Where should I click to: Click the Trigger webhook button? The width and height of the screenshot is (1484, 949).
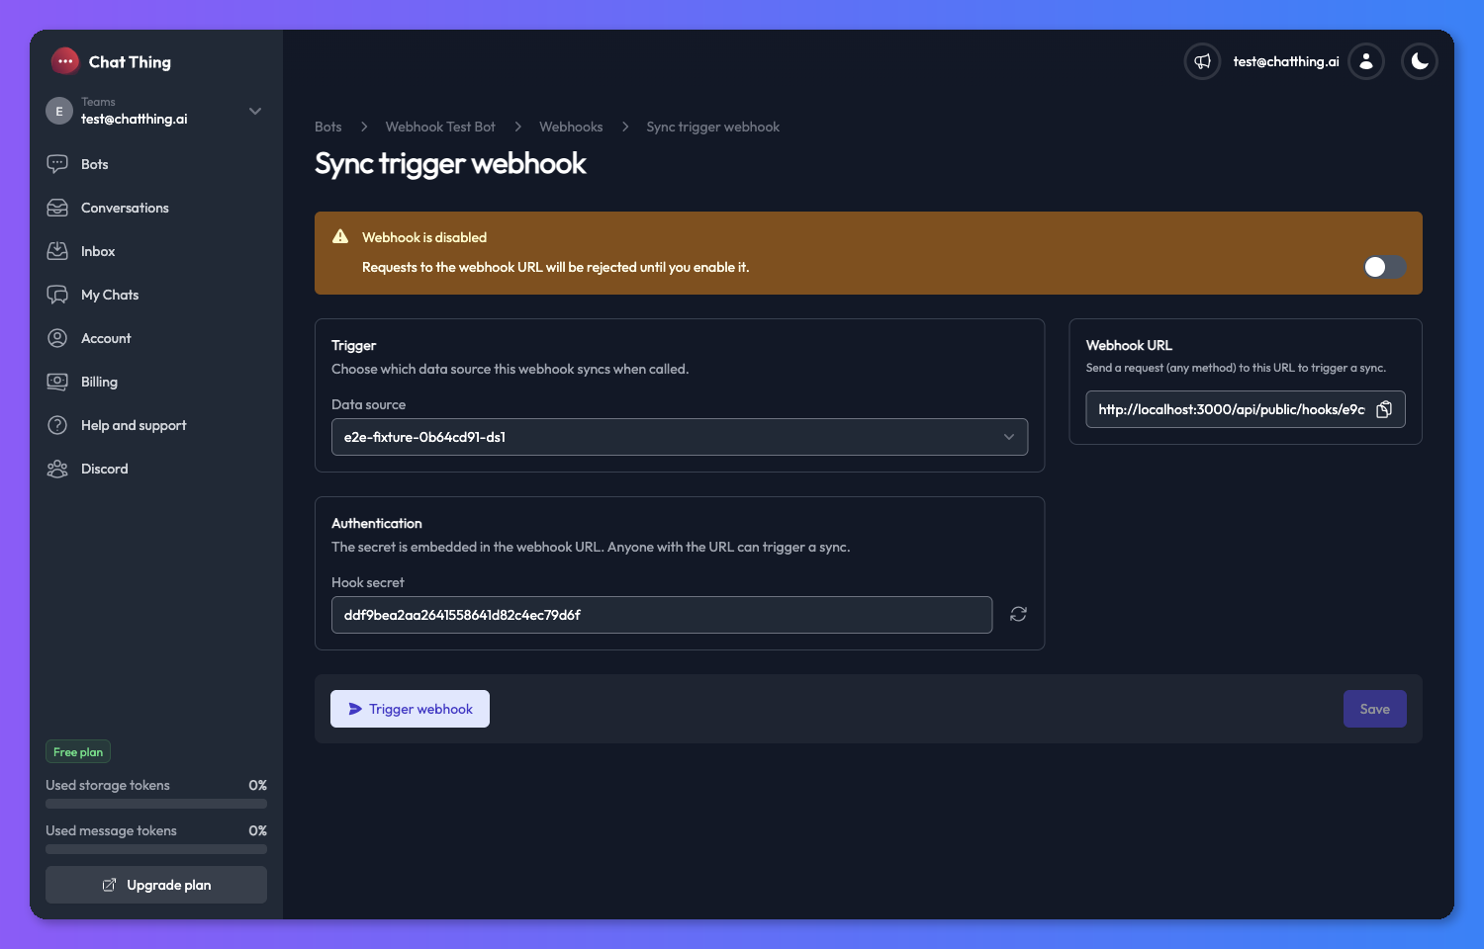[x=410, y=709]
